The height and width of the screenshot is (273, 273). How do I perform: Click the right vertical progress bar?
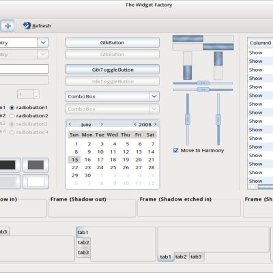coord(218,66)
